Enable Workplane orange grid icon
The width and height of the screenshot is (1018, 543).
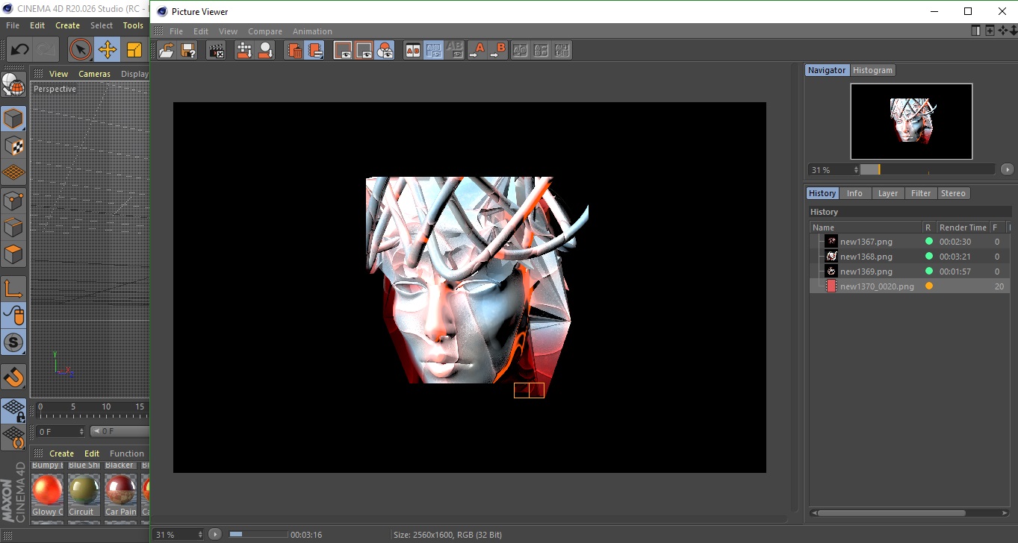(13, 172)
